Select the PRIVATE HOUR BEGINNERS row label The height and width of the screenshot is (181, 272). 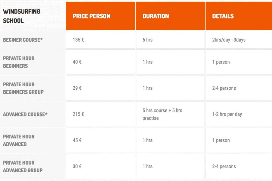pyautogui.click(x=19, y=62)
